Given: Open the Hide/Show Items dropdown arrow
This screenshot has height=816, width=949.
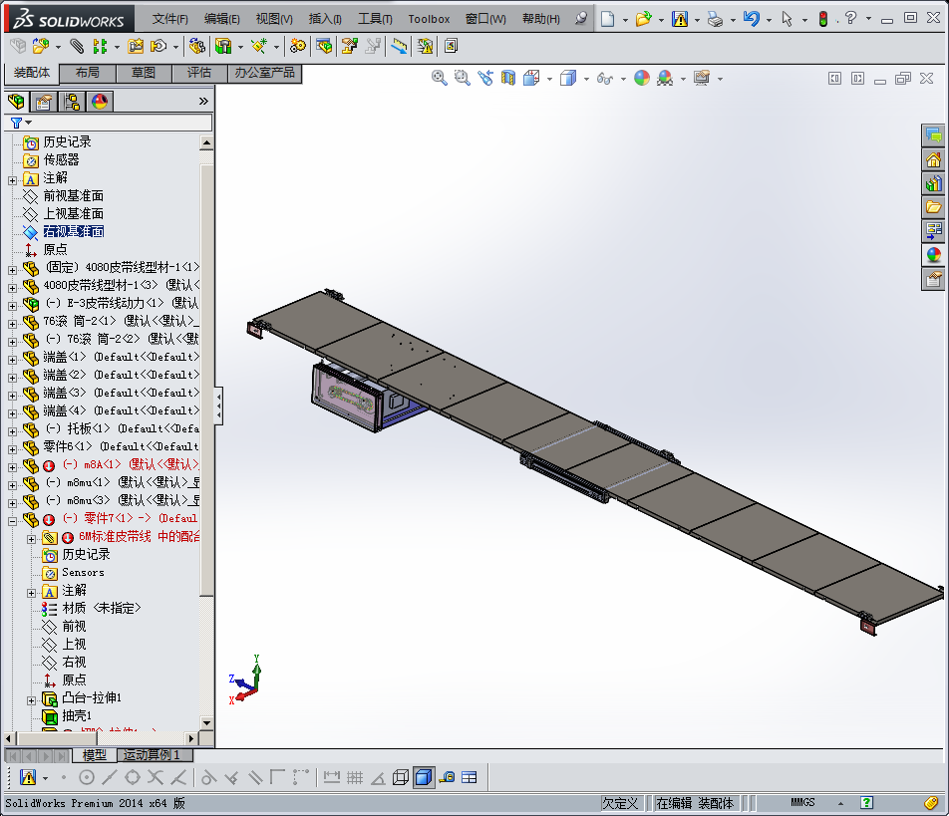Looking at the screenshot, I should [x=623, y=80].
